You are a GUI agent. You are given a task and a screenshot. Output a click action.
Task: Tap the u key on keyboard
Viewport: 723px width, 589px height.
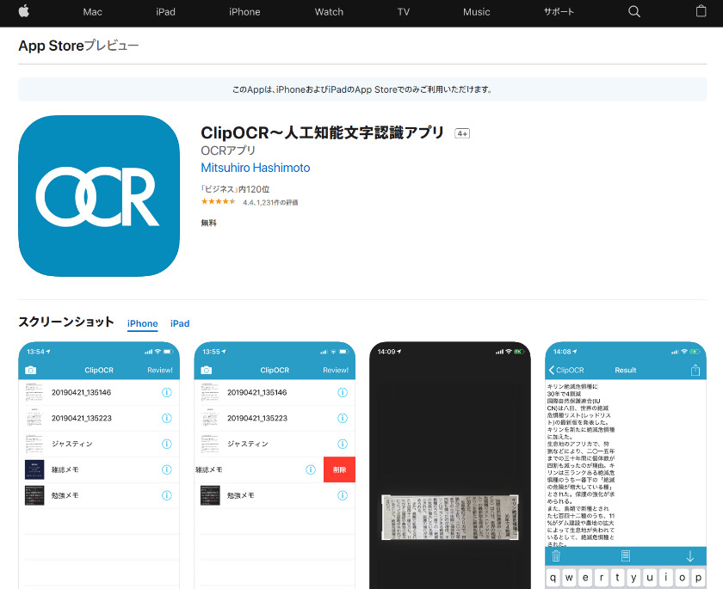click(650, 578)
